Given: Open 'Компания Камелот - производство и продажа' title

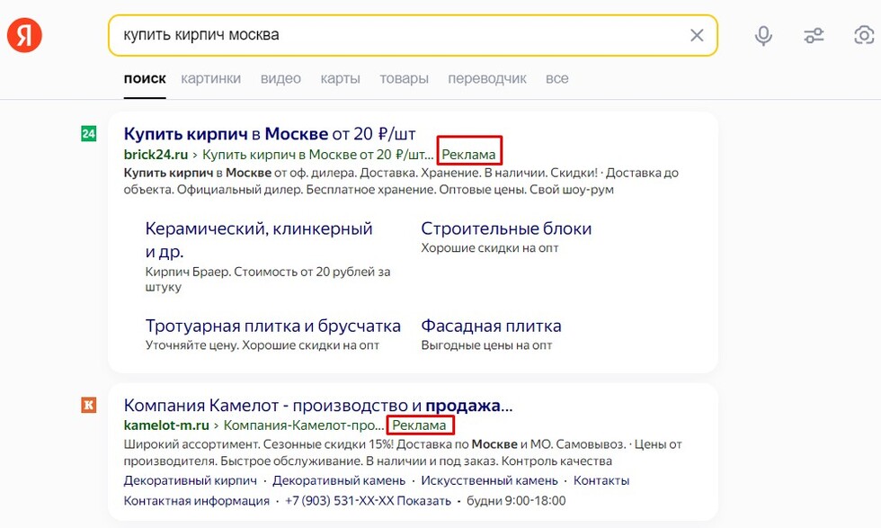Looking at the screenshot, I should click(x=318, y=406).
